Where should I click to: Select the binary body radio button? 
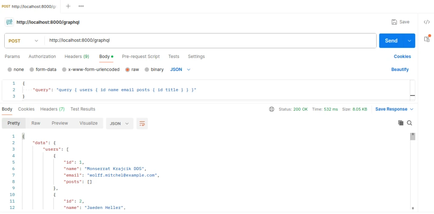coord(147,69)
